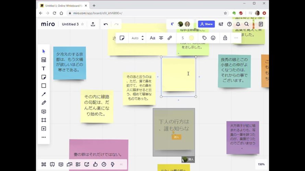The height and width of the screenshot is (171, 305).
Task: Click the second collaborator avatar in header
Action: click(x=187, y=24)
